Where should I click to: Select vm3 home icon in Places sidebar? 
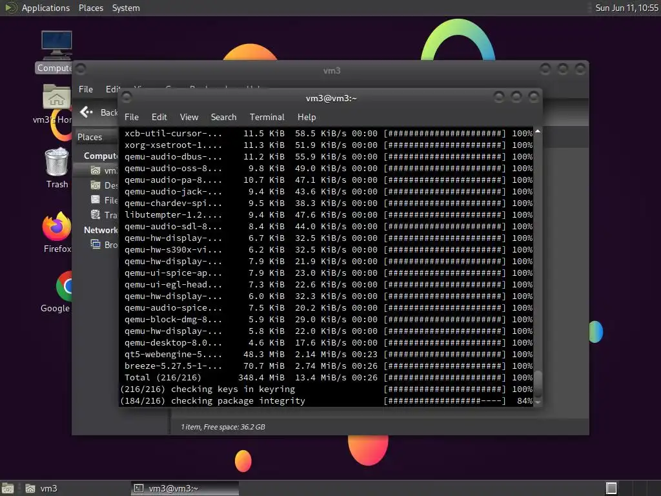point(96,170)
